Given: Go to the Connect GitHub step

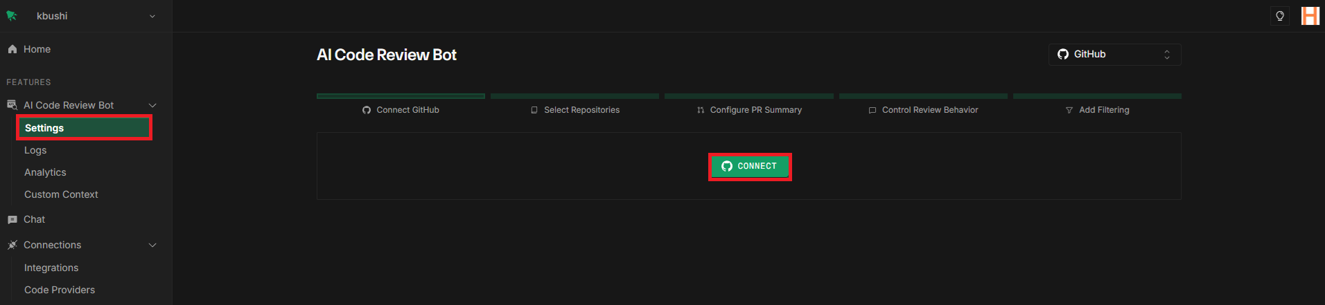Looking at the screenshot, I should (x=401, y=110).
